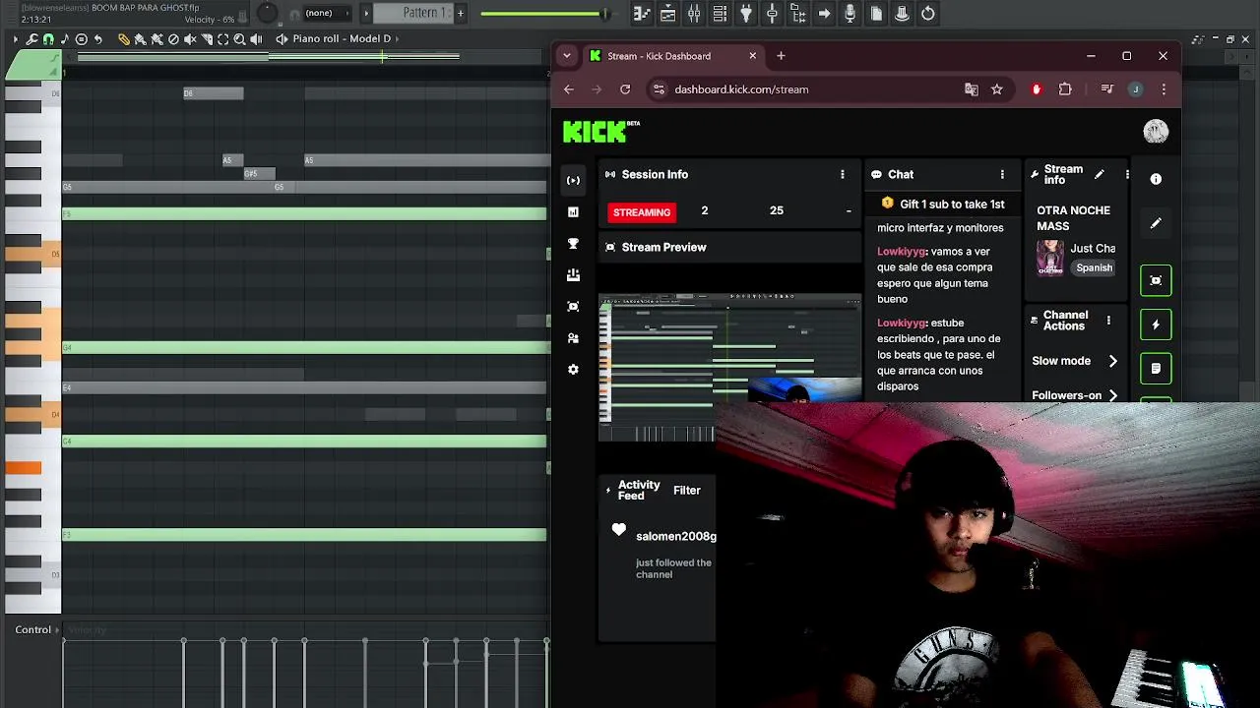Open the FL Studio Mixer view
The width and height of the screenshot is (1260, 708).
click(x=694, y=13)
